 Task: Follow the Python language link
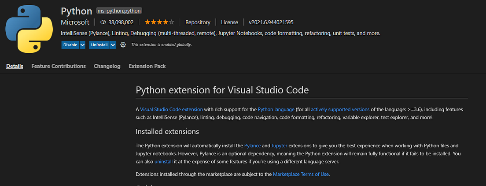click(x=276, y=109)
